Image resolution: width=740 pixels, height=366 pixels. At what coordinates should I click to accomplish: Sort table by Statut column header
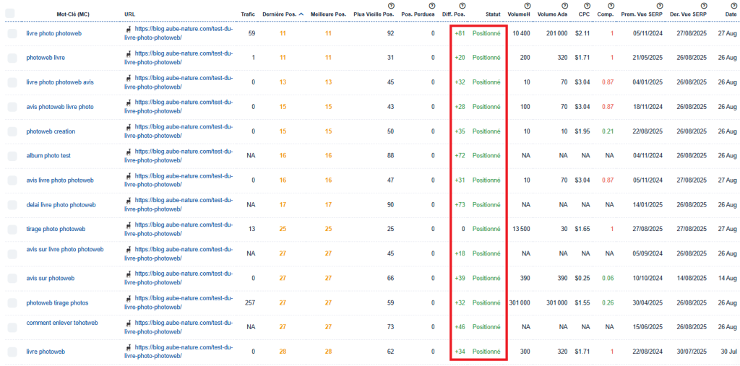pos(493,14)
